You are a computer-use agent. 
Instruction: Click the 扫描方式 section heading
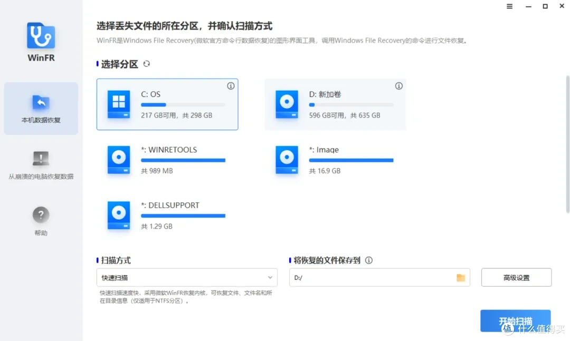point(116,260)
